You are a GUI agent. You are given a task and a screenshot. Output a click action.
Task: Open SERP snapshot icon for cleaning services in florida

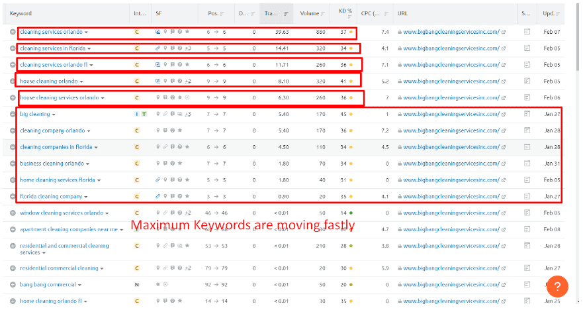(527, 48)
